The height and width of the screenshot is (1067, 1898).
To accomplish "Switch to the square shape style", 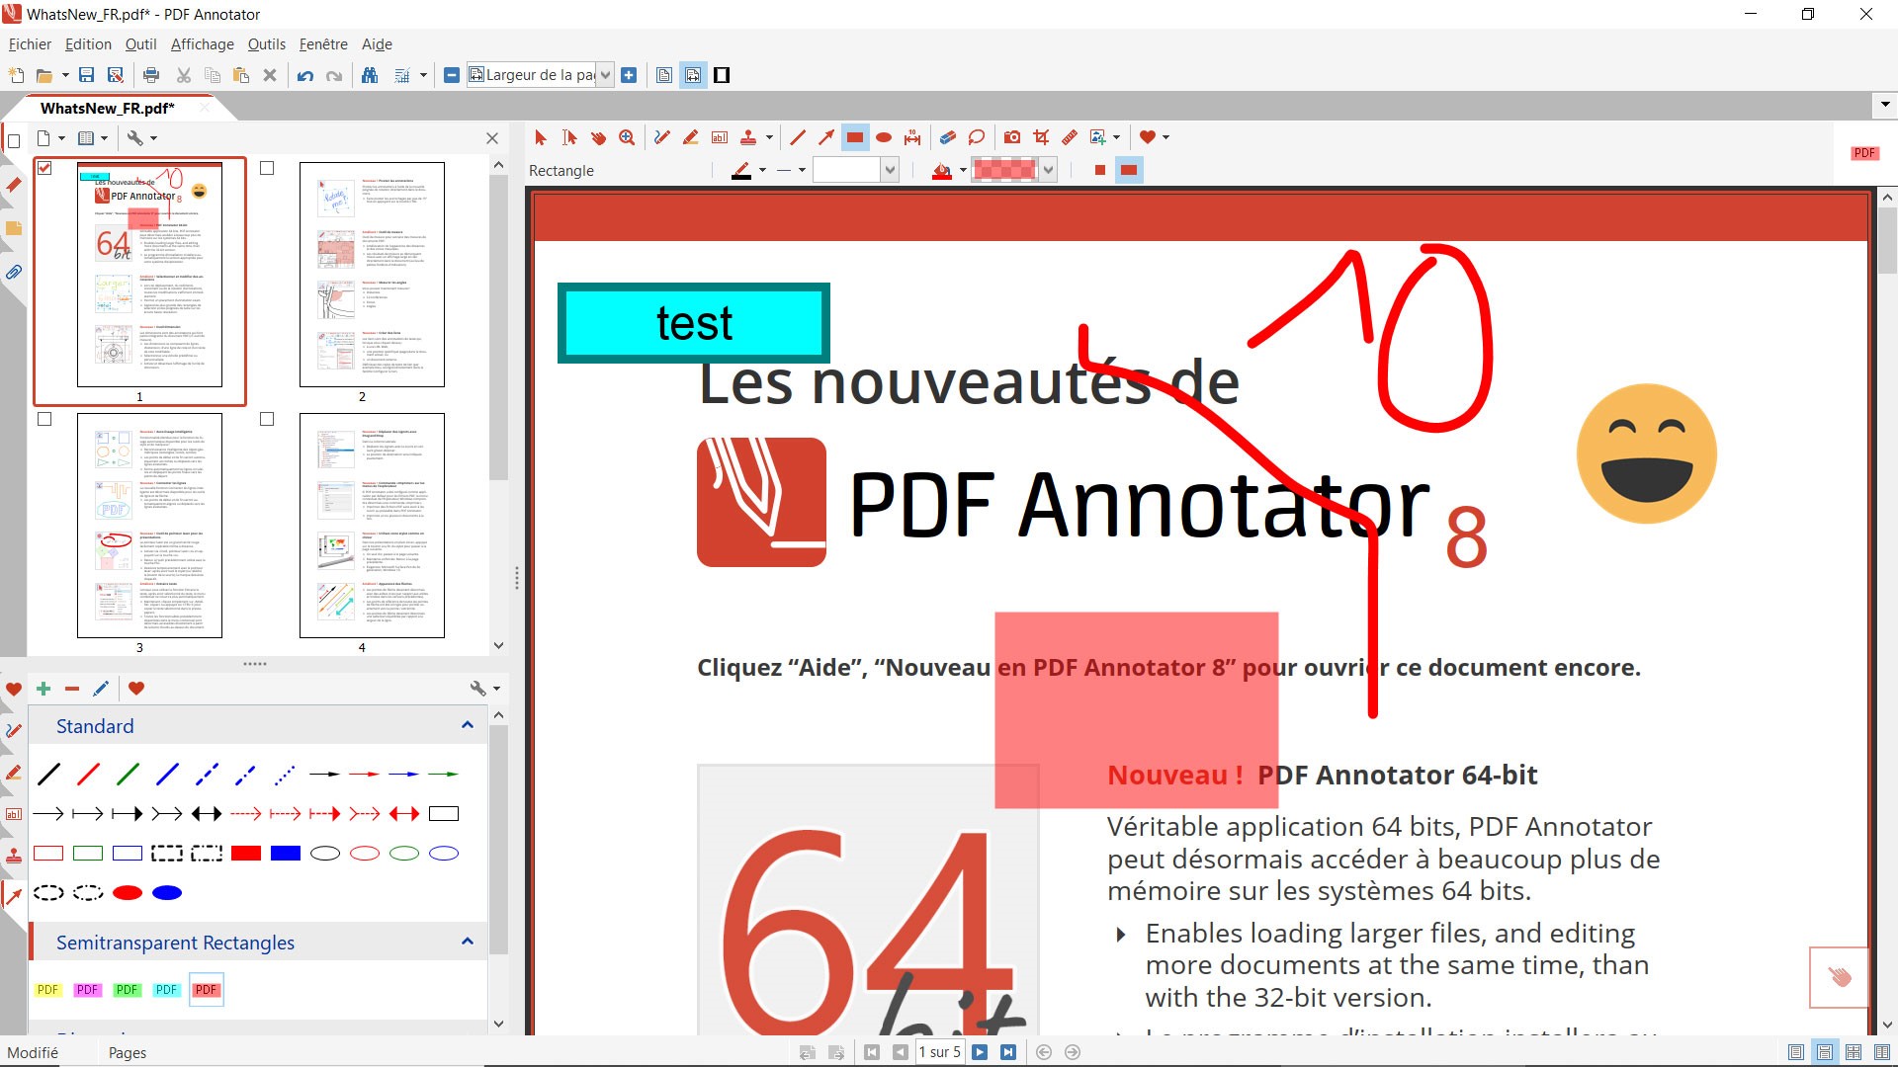I will 1099,170.
